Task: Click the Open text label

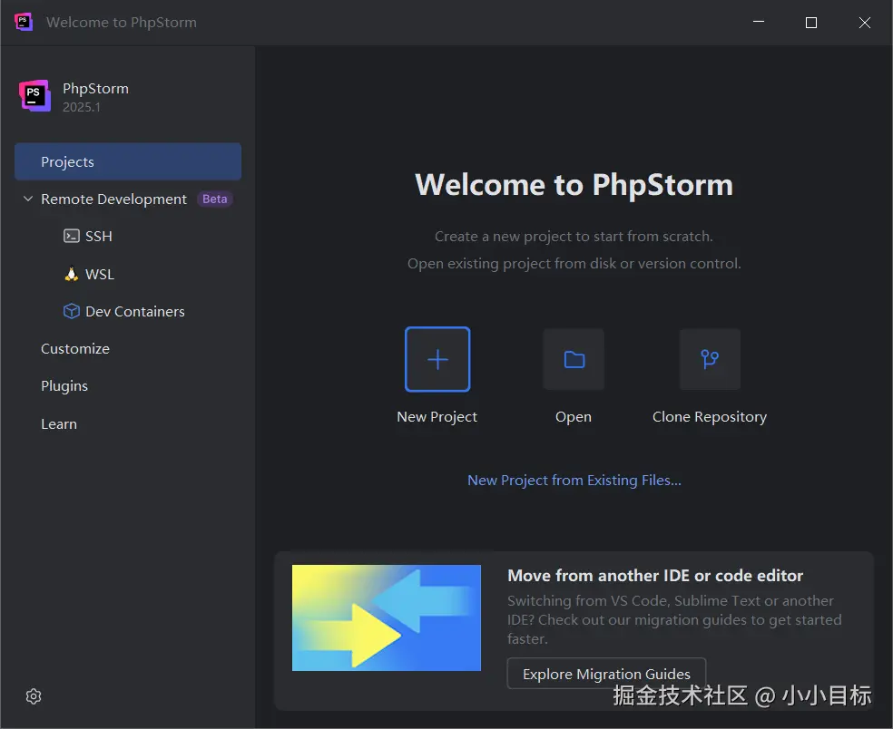Action: (x=574, y=417)
